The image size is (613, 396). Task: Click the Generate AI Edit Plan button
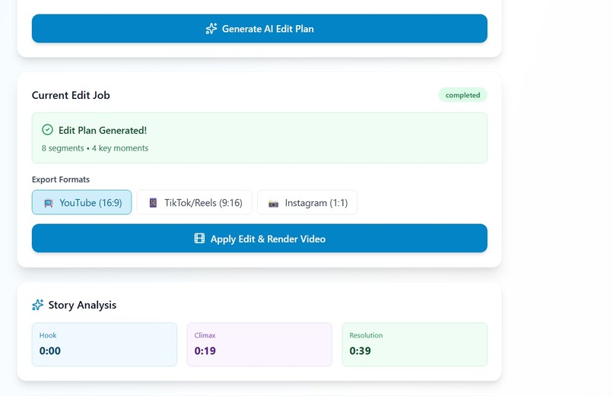(259, 29)
